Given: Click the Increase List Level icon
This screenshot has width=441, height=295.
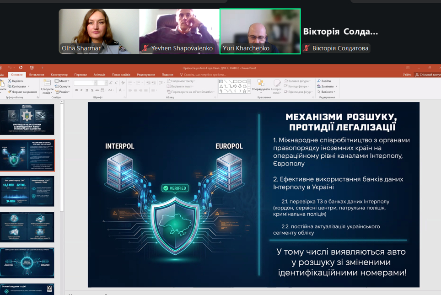Looking at the screenshot, I should coord(153,83).
